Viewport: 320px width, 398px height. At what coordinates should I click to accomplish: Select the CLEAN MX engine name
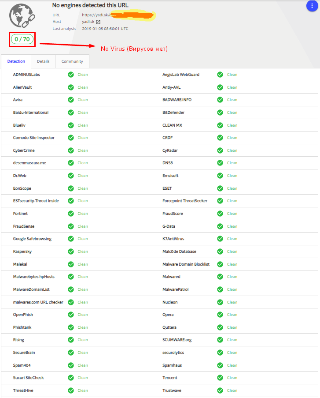coord(172,125)
